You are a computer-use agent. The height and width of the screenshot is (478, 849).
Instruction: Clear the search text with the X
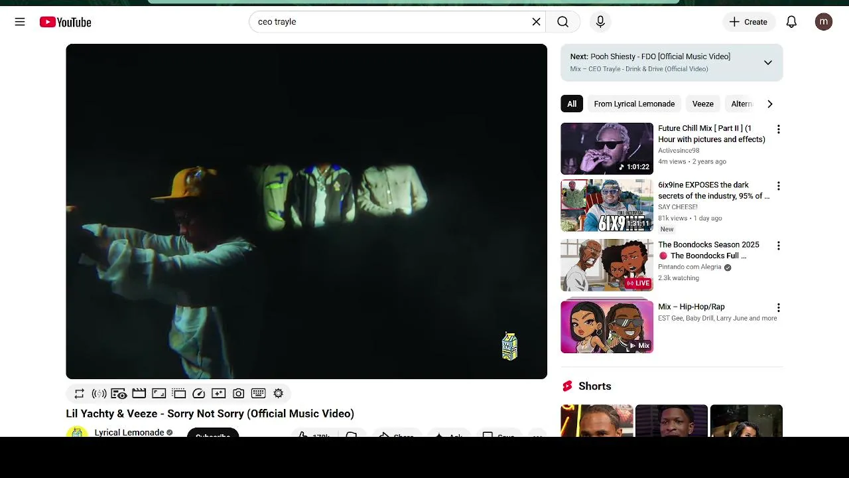coord(536,22)
